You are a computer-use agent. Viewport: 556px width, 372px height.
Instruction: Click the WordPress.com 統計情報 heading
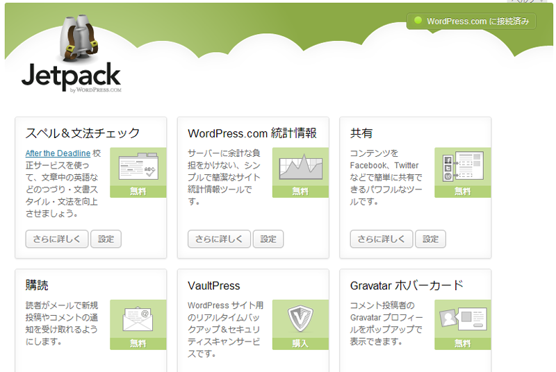(x=252, y=133)
